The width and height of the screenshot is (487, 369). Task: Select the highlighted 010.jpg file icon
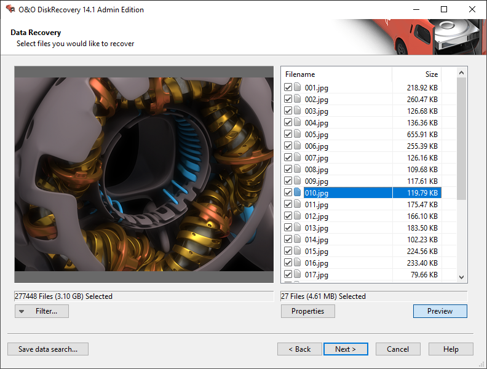298,193
